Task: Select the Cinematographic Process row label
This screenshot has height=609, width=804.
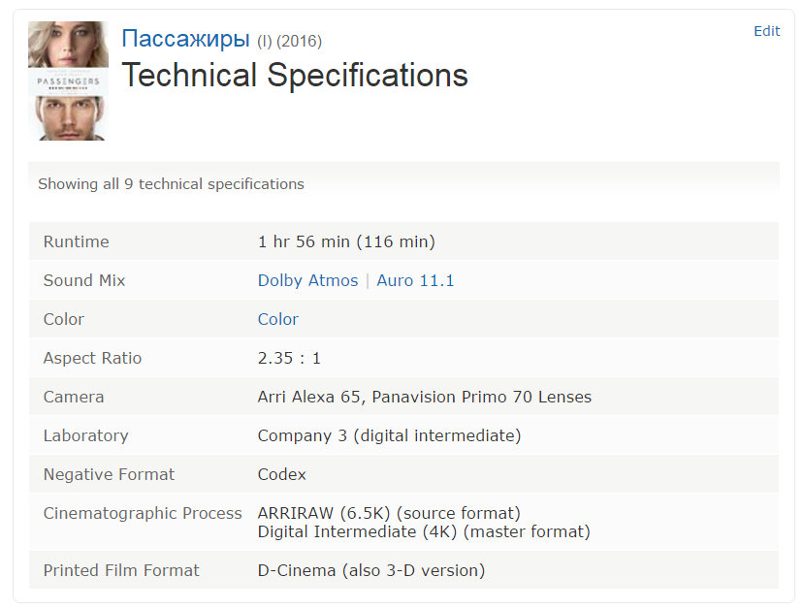Action: click(x=143, y=513)
